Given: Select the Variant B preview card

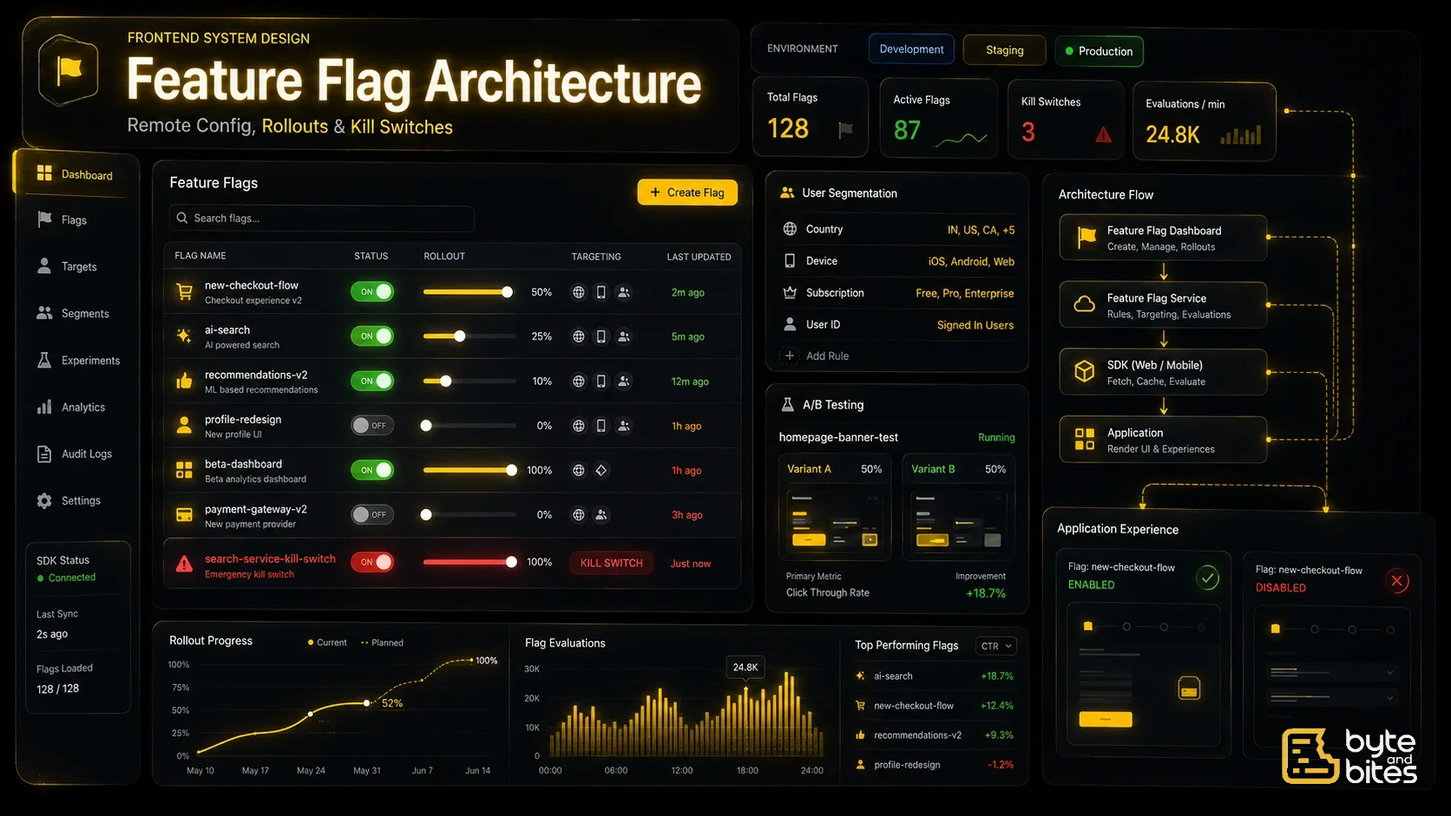Looking at the screenshot, I should 958,506.
